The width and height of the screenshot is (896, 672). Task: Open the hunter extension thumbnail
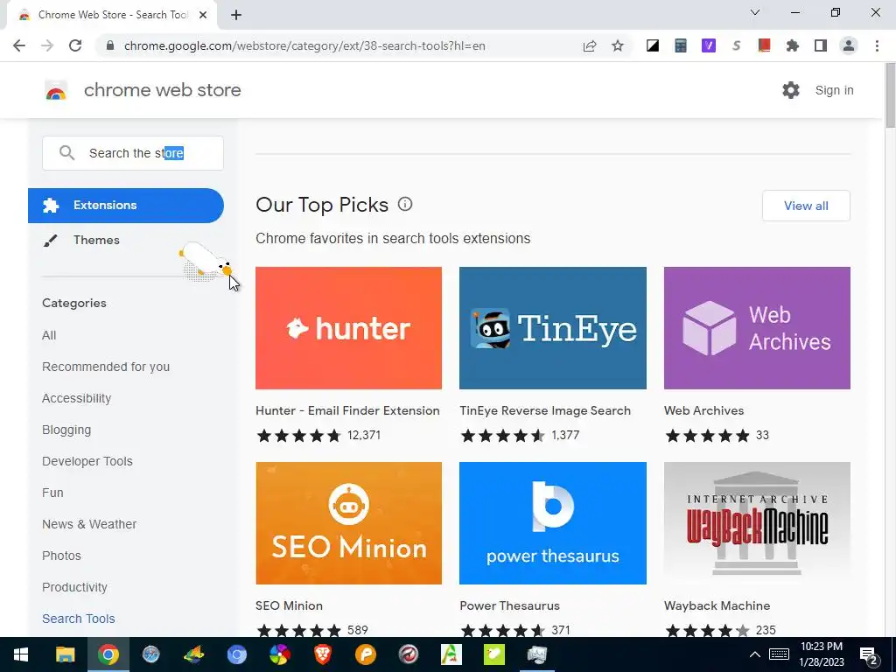[x=348, y=328]
